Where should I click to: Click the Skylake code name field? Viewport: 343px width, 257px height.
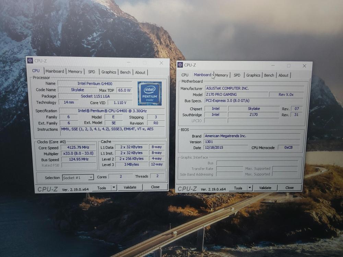coord(78,90)
